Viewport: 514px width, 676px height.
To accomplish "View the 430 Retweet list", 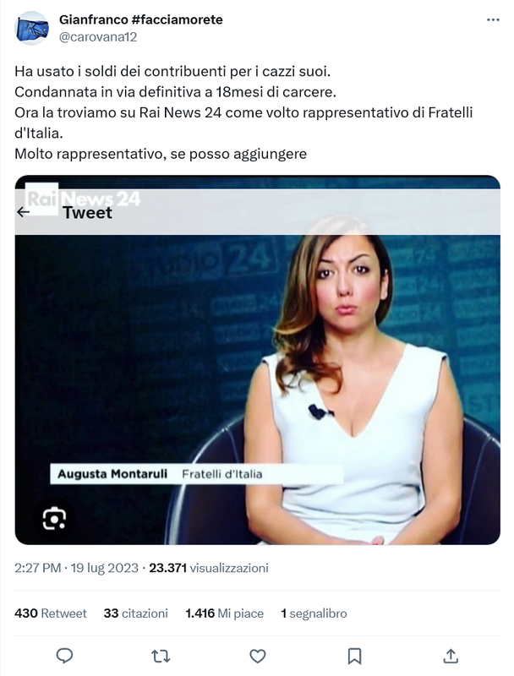I will [51, 613].
